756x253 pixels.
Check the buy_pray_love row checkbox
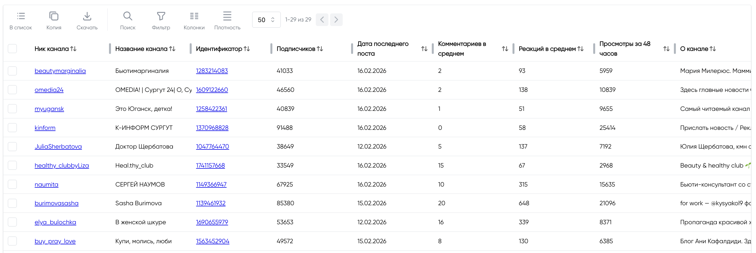12,241
